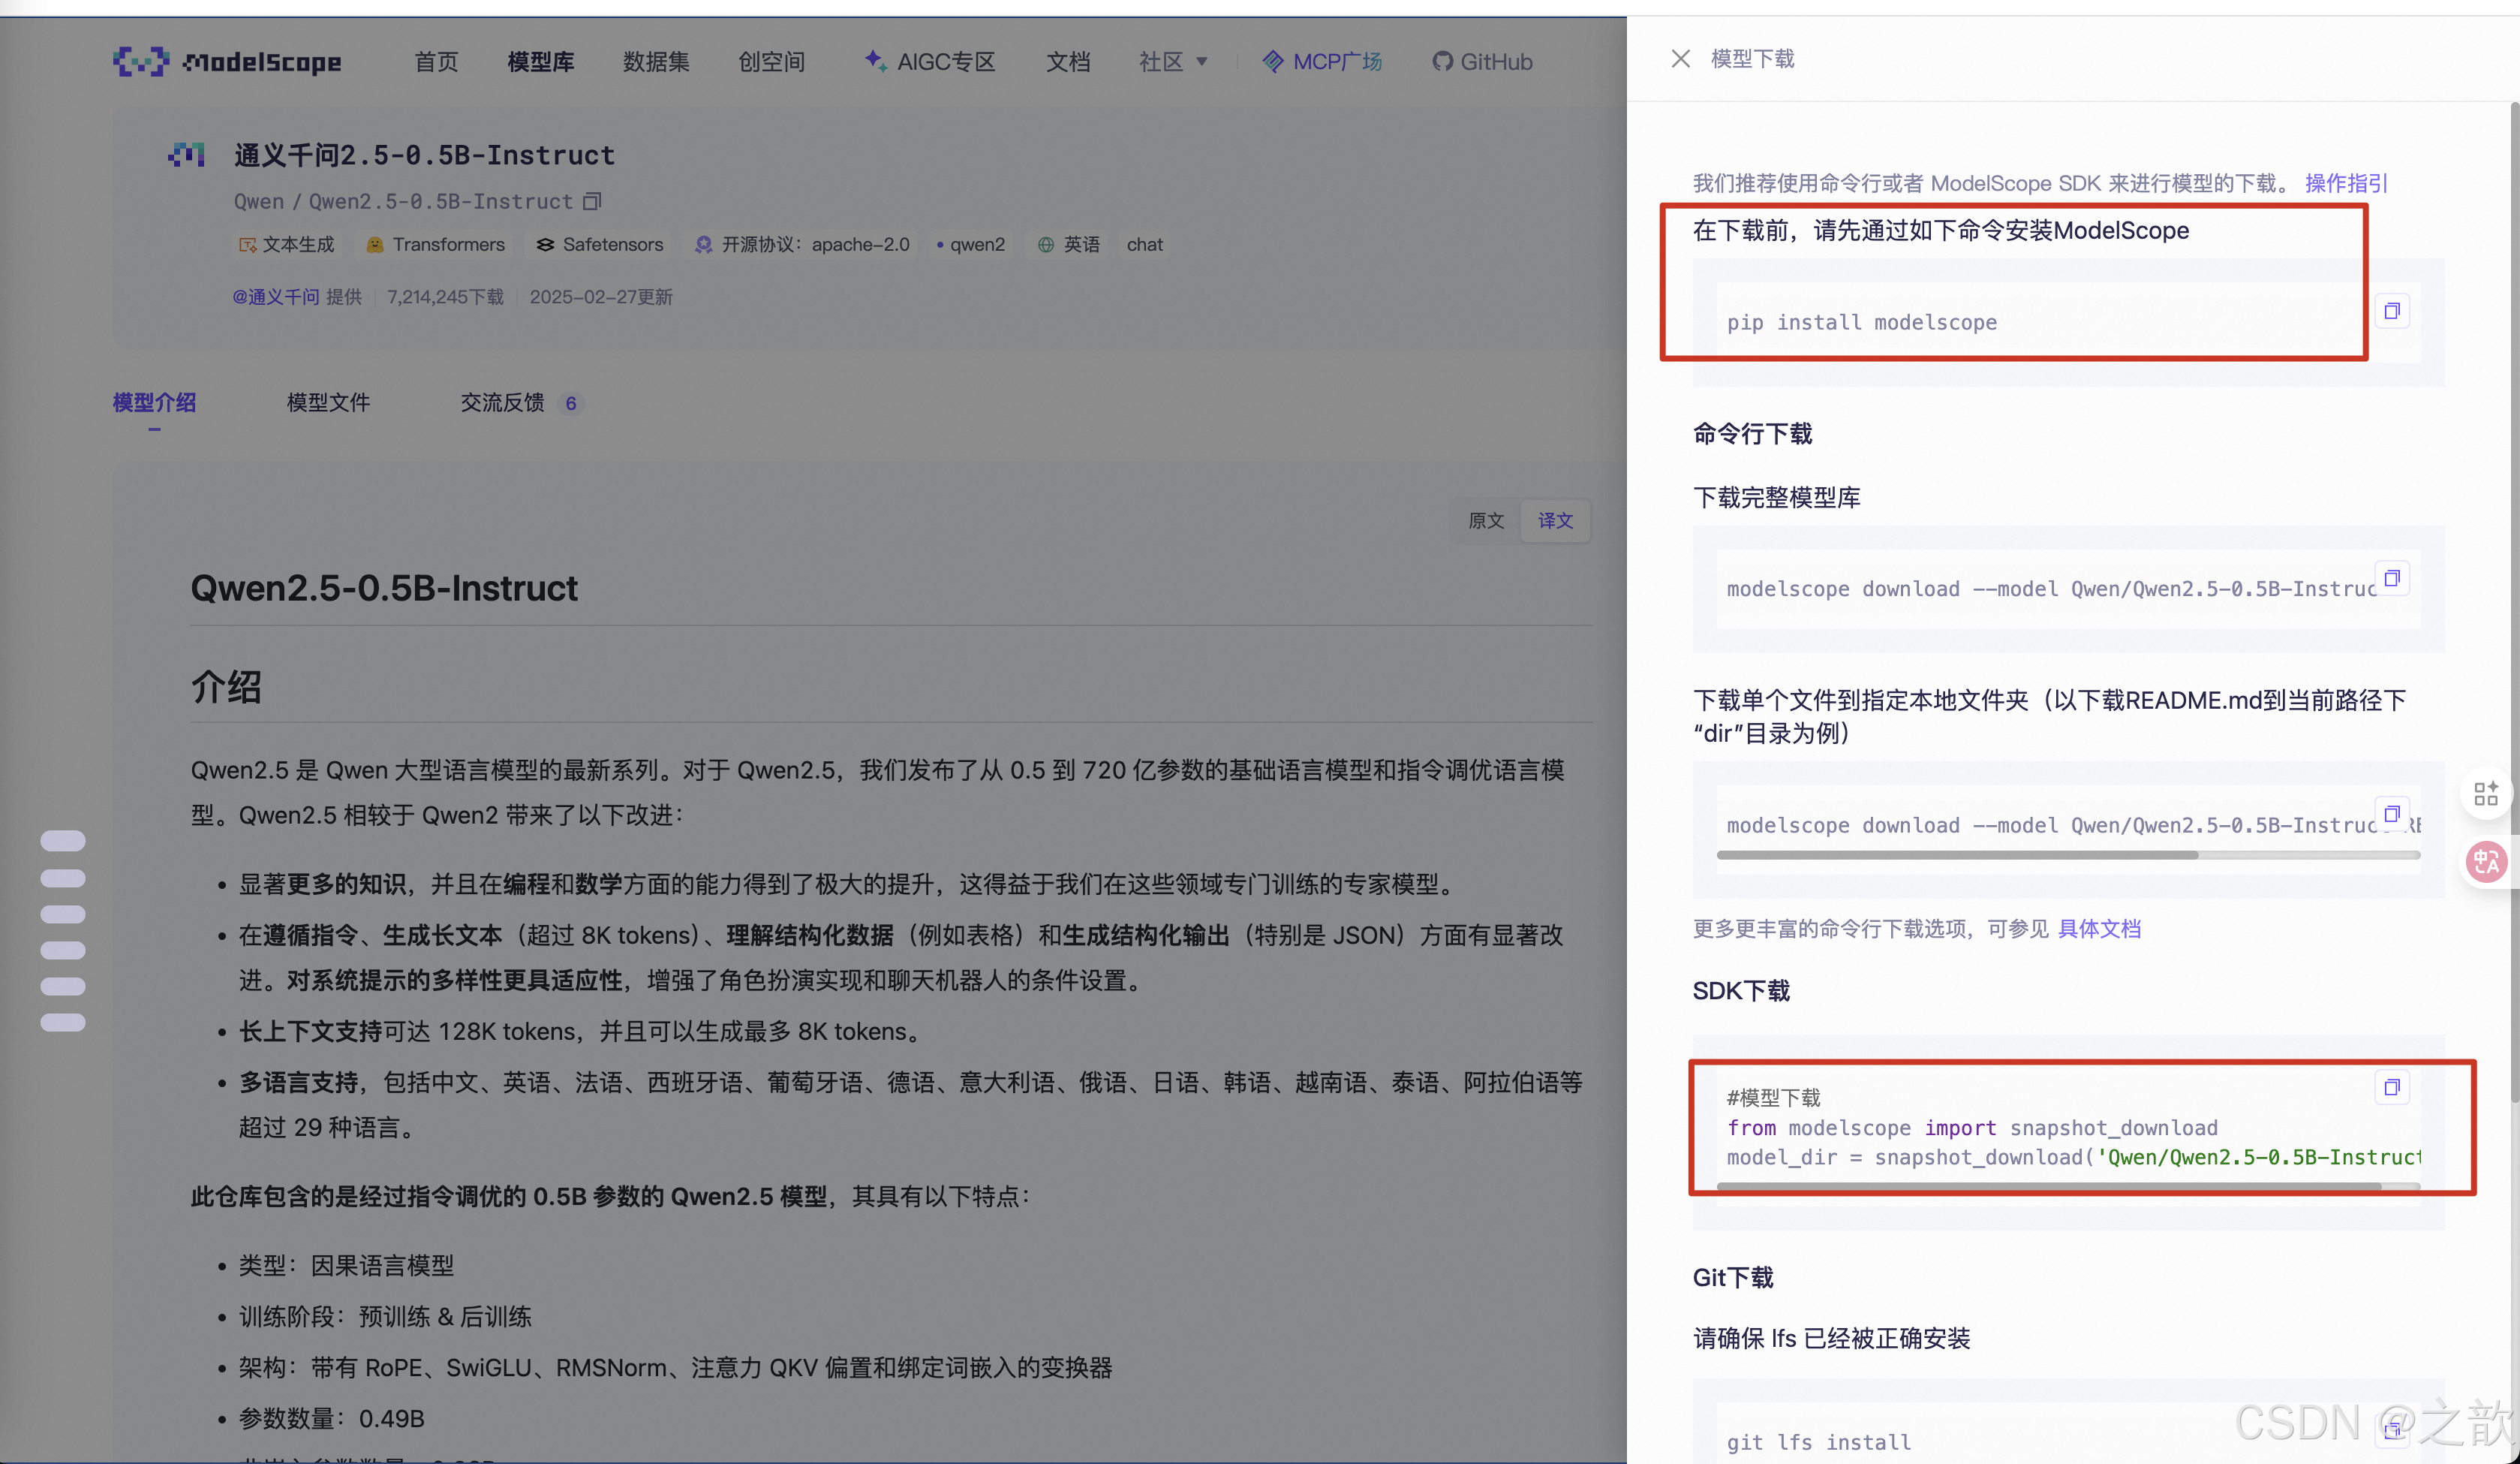Open 数据集 in the top navigation
2520x1464 pixels.
[x=656, y=62]
